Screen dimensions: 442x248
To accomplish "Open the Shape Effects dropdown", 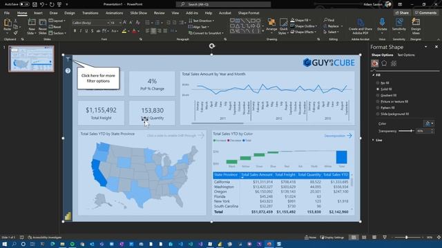I will pos(303,32).
